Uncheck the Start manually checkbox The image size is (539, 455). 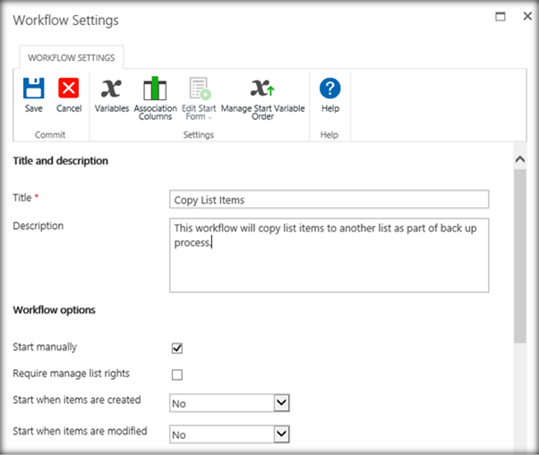(177, 348)
